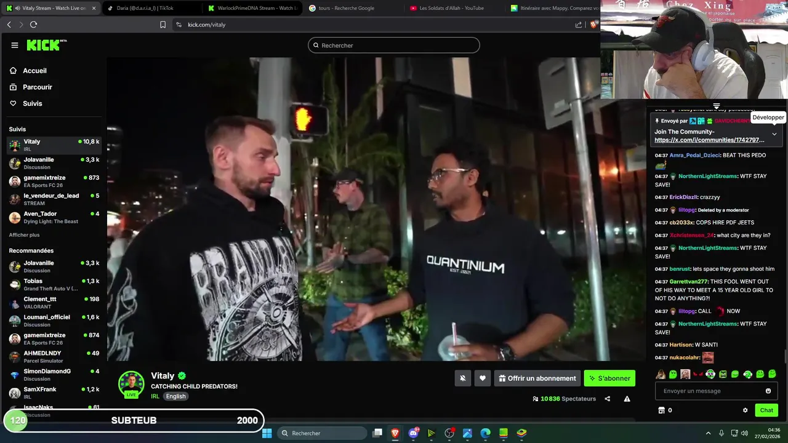Click the green angry square-face emote
The height and width of the screenshot is (443, 788).
(723, 374)
